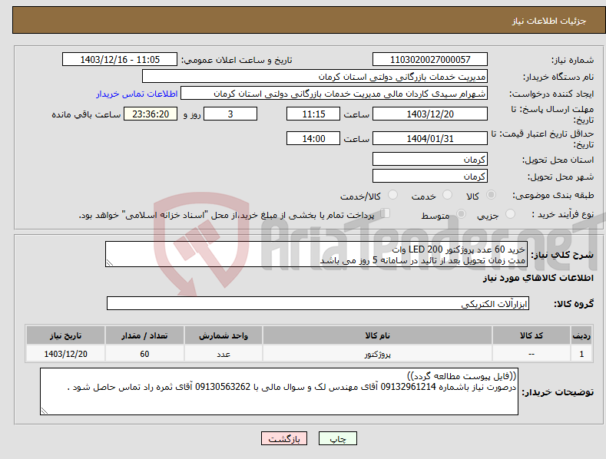Click the گروه کالا field ابزارآلات الکتریکی
The width and height of the screenshot is (606, 459).
coord(318,304)
